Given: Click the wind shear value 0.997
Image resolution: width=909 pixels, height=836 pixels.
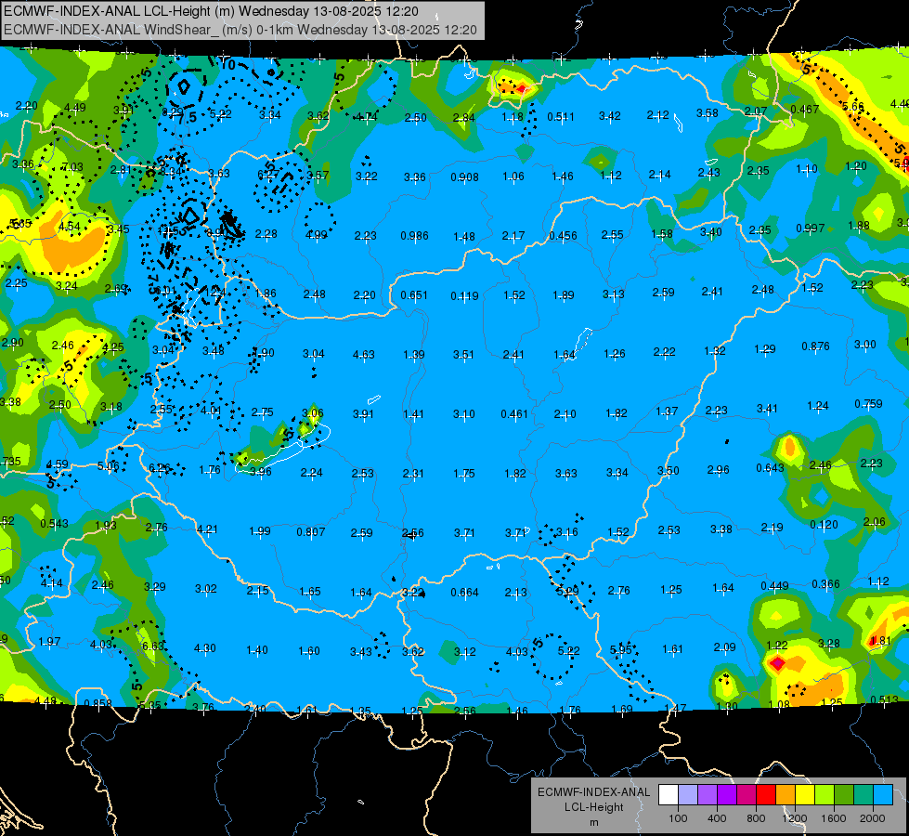Looking at the screenshot, I should pos(811,229).
